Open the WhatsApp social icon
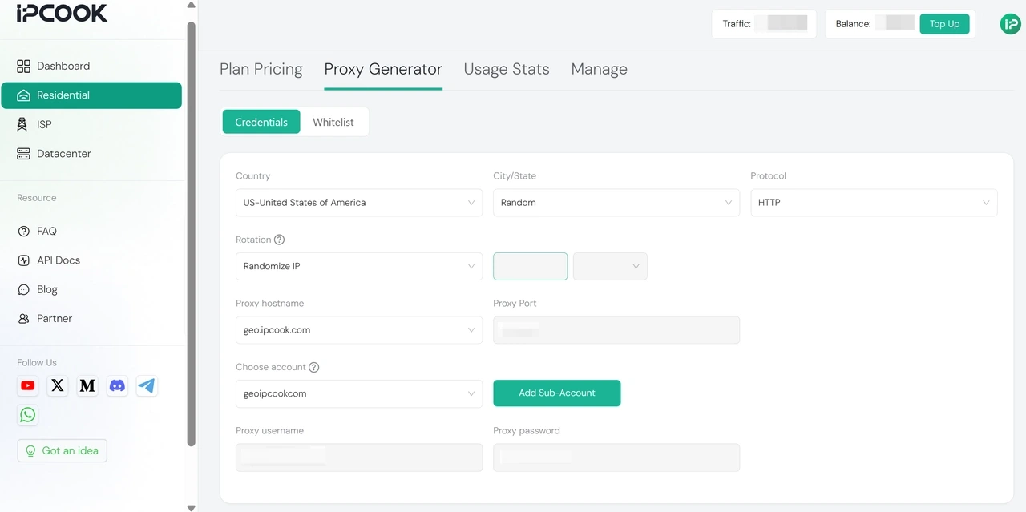Image resolution: width=1026 pixels, height=512 pixels. point(28,414)
